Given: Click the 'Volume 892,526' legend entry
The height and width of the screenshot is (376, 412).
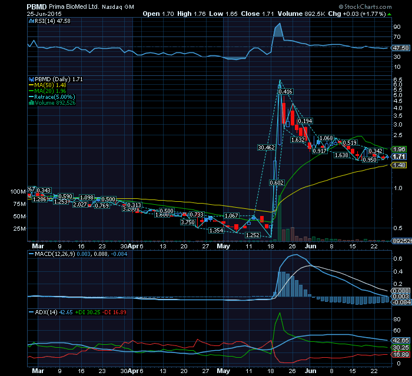Looking at the screenshot, I should coord(55,103).
